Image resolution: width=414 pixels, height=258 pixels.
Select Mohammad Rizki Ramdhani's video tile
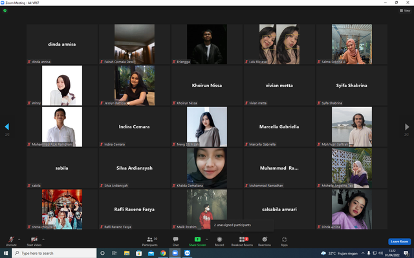(x=62, y=126)
